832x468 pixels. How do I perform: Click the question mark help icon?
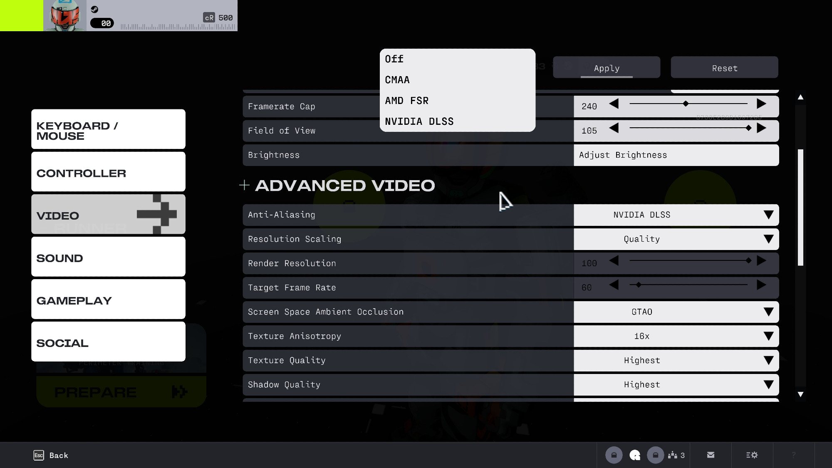794,455
